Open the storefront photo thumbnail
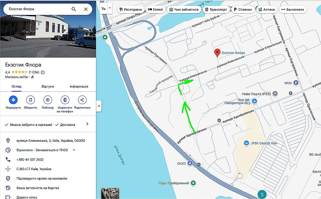The width and height of the screenshot is (321, 199). click(48, 29)
